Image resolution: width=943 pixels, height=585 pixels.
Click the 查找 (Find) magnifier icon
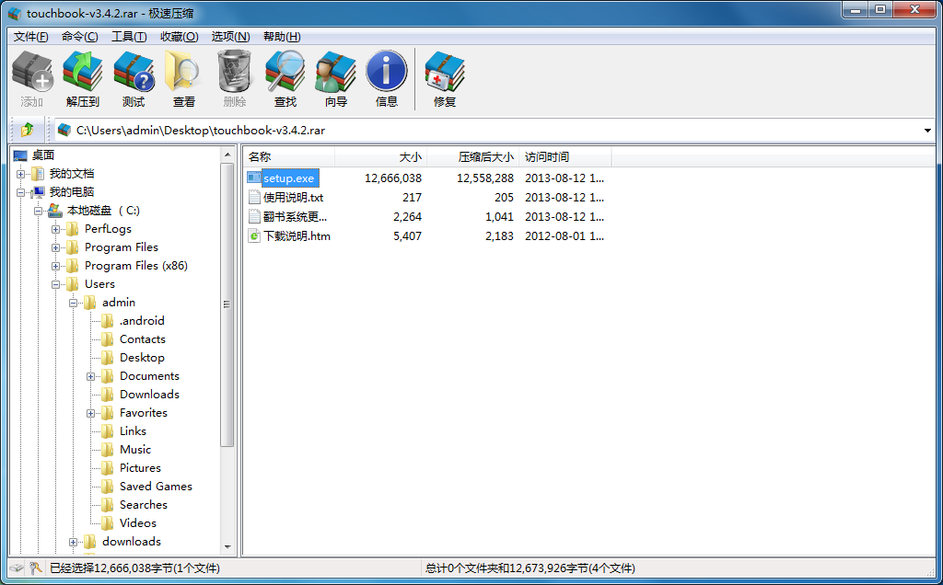tap(285, 78)
